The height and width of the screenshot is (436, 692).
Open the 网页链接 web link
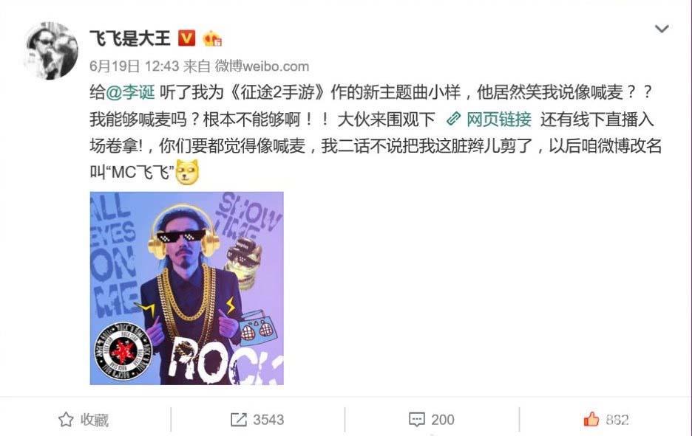click(x=499, y=119)
